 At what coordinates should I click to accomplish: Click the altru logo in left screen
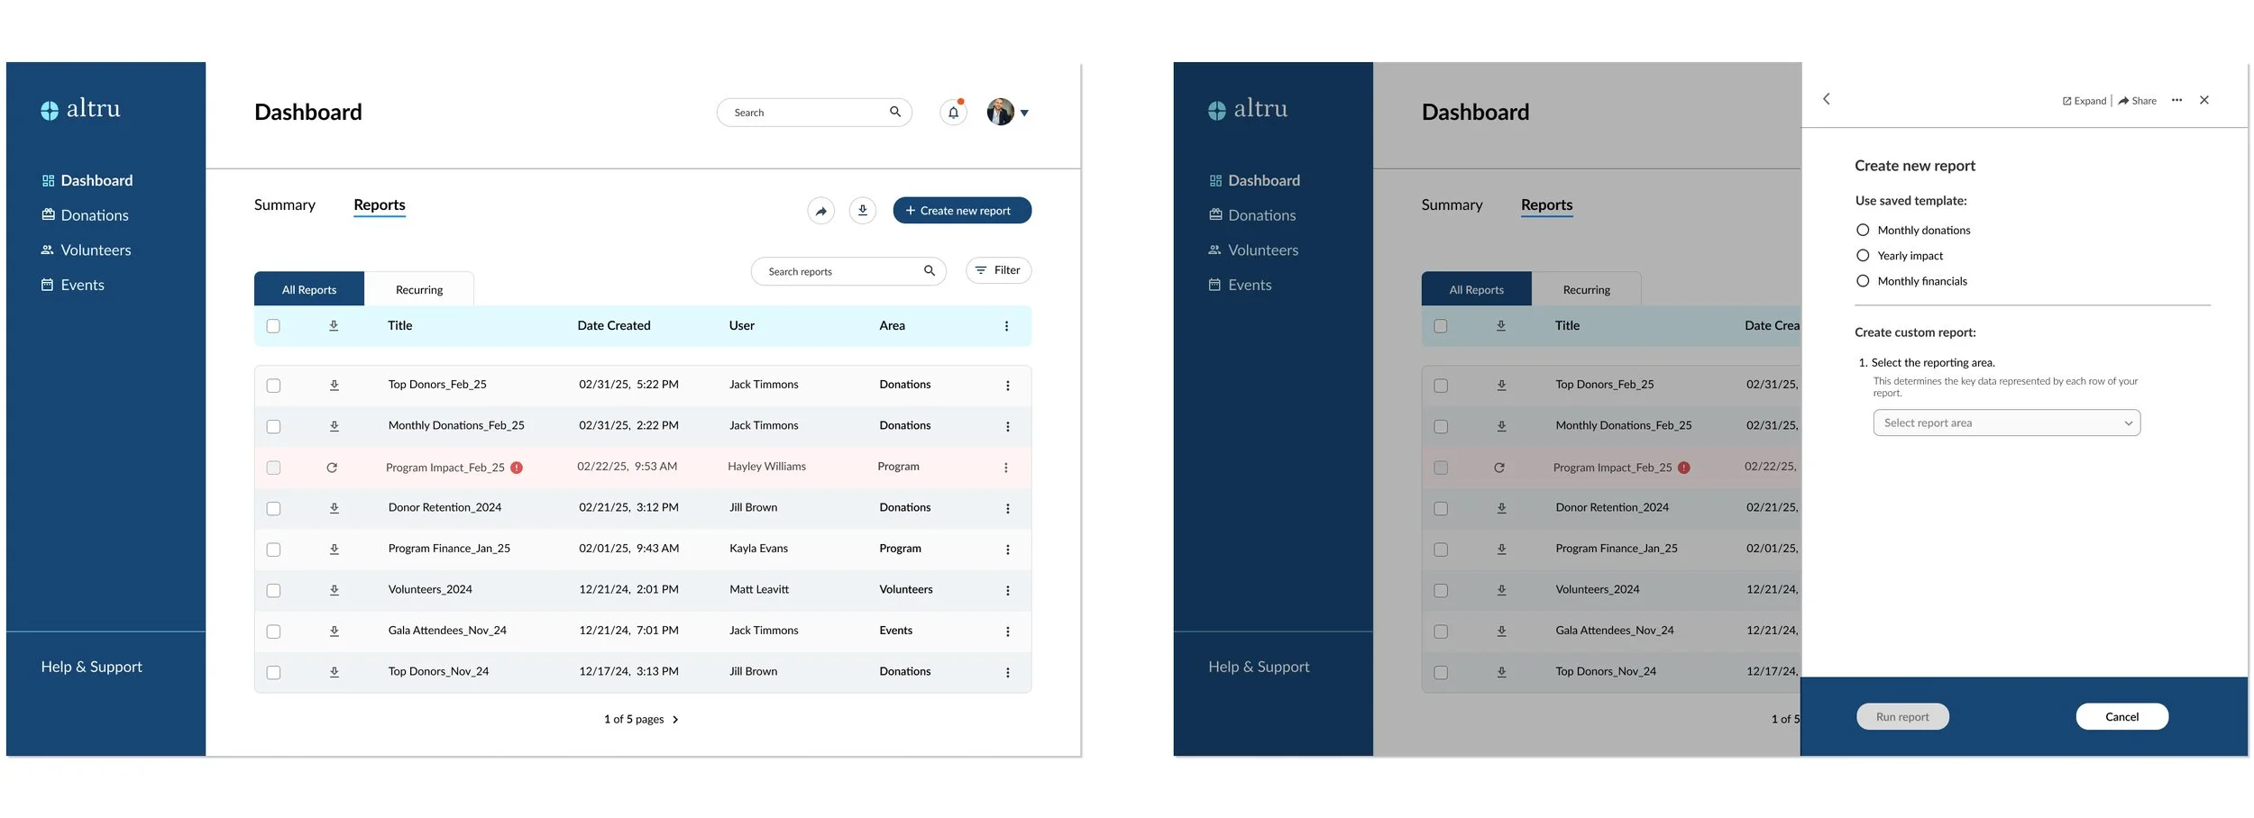[x=80, y=109]
